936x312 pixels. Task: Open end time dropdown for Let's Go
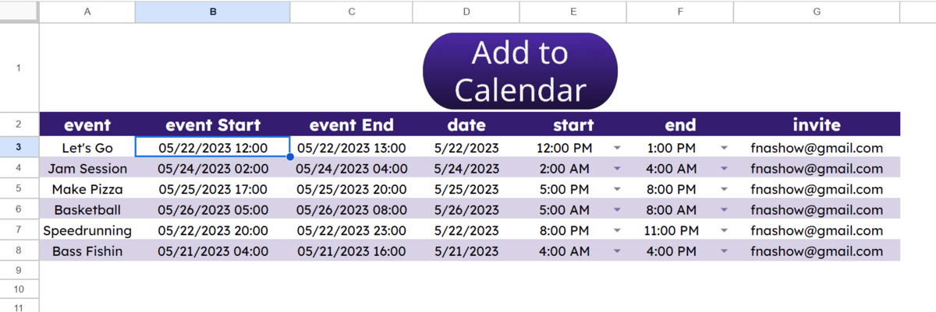(724, 148)
